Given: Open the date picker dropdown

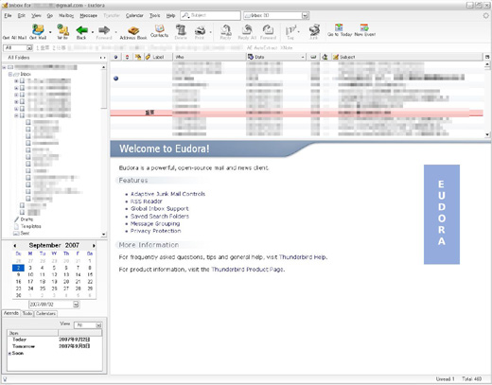Looking at the screenshot, I should (76, 305).
